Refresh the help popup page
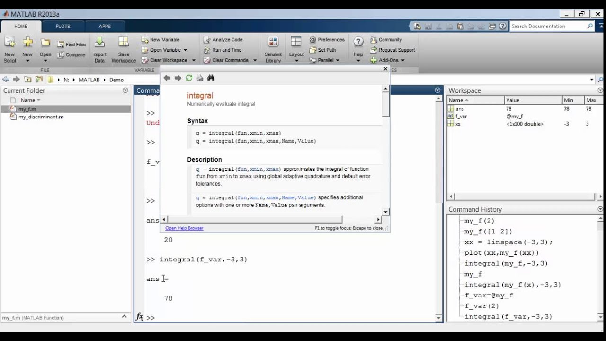Screen dimensions: 606x341 click(189, 78)
